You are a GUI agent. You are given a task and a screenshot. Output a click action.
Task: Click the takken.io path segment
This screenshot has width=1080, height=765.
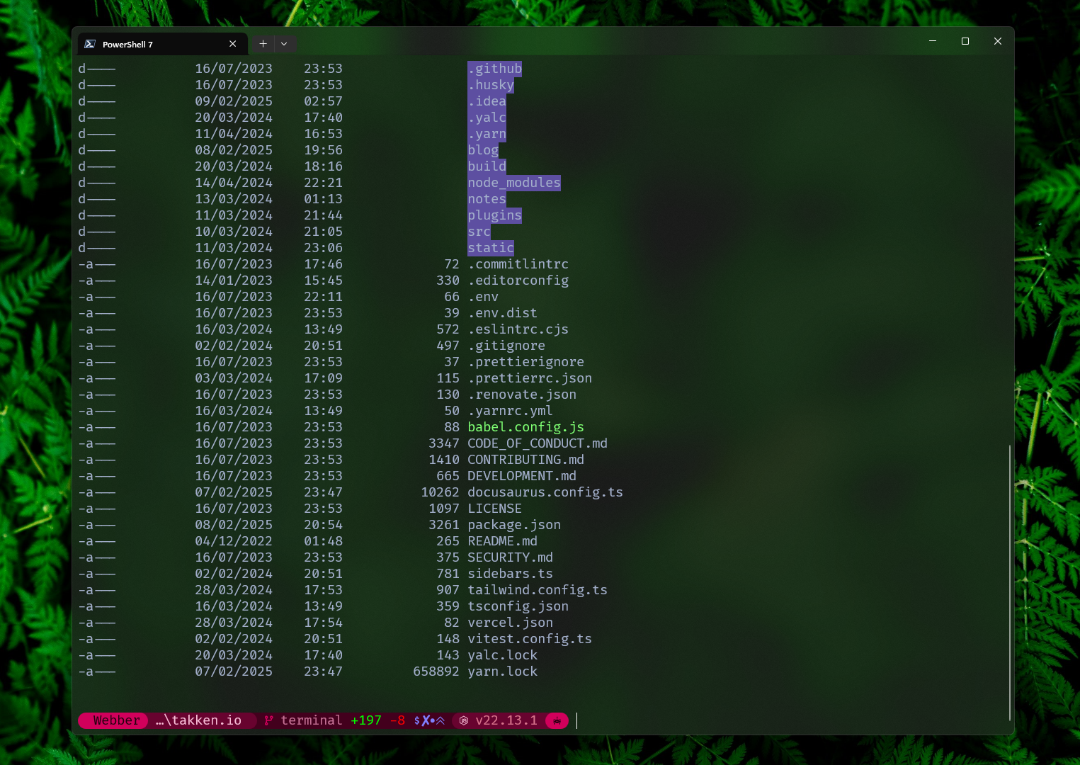tap(202, 720)
